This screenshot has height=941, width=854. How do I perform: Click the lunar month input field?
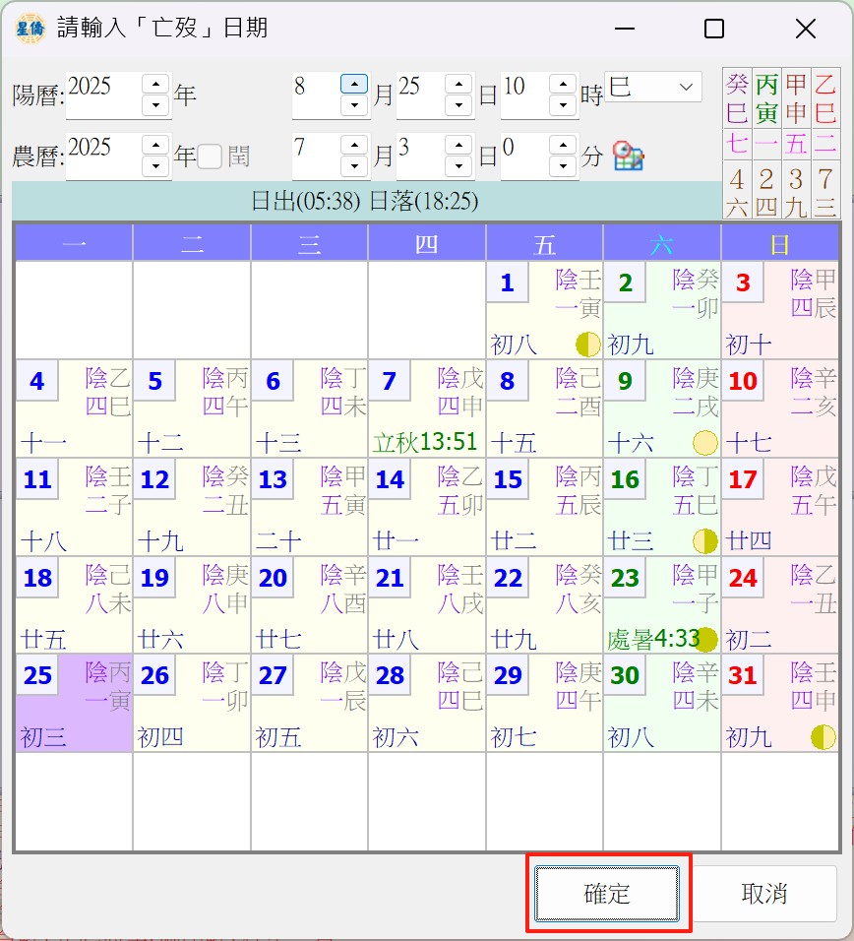[315, 157]
